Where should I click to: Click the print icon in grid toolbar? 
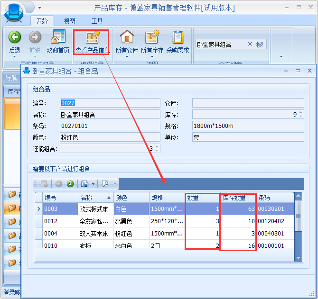pyautogui.click(x=84, y=184)
